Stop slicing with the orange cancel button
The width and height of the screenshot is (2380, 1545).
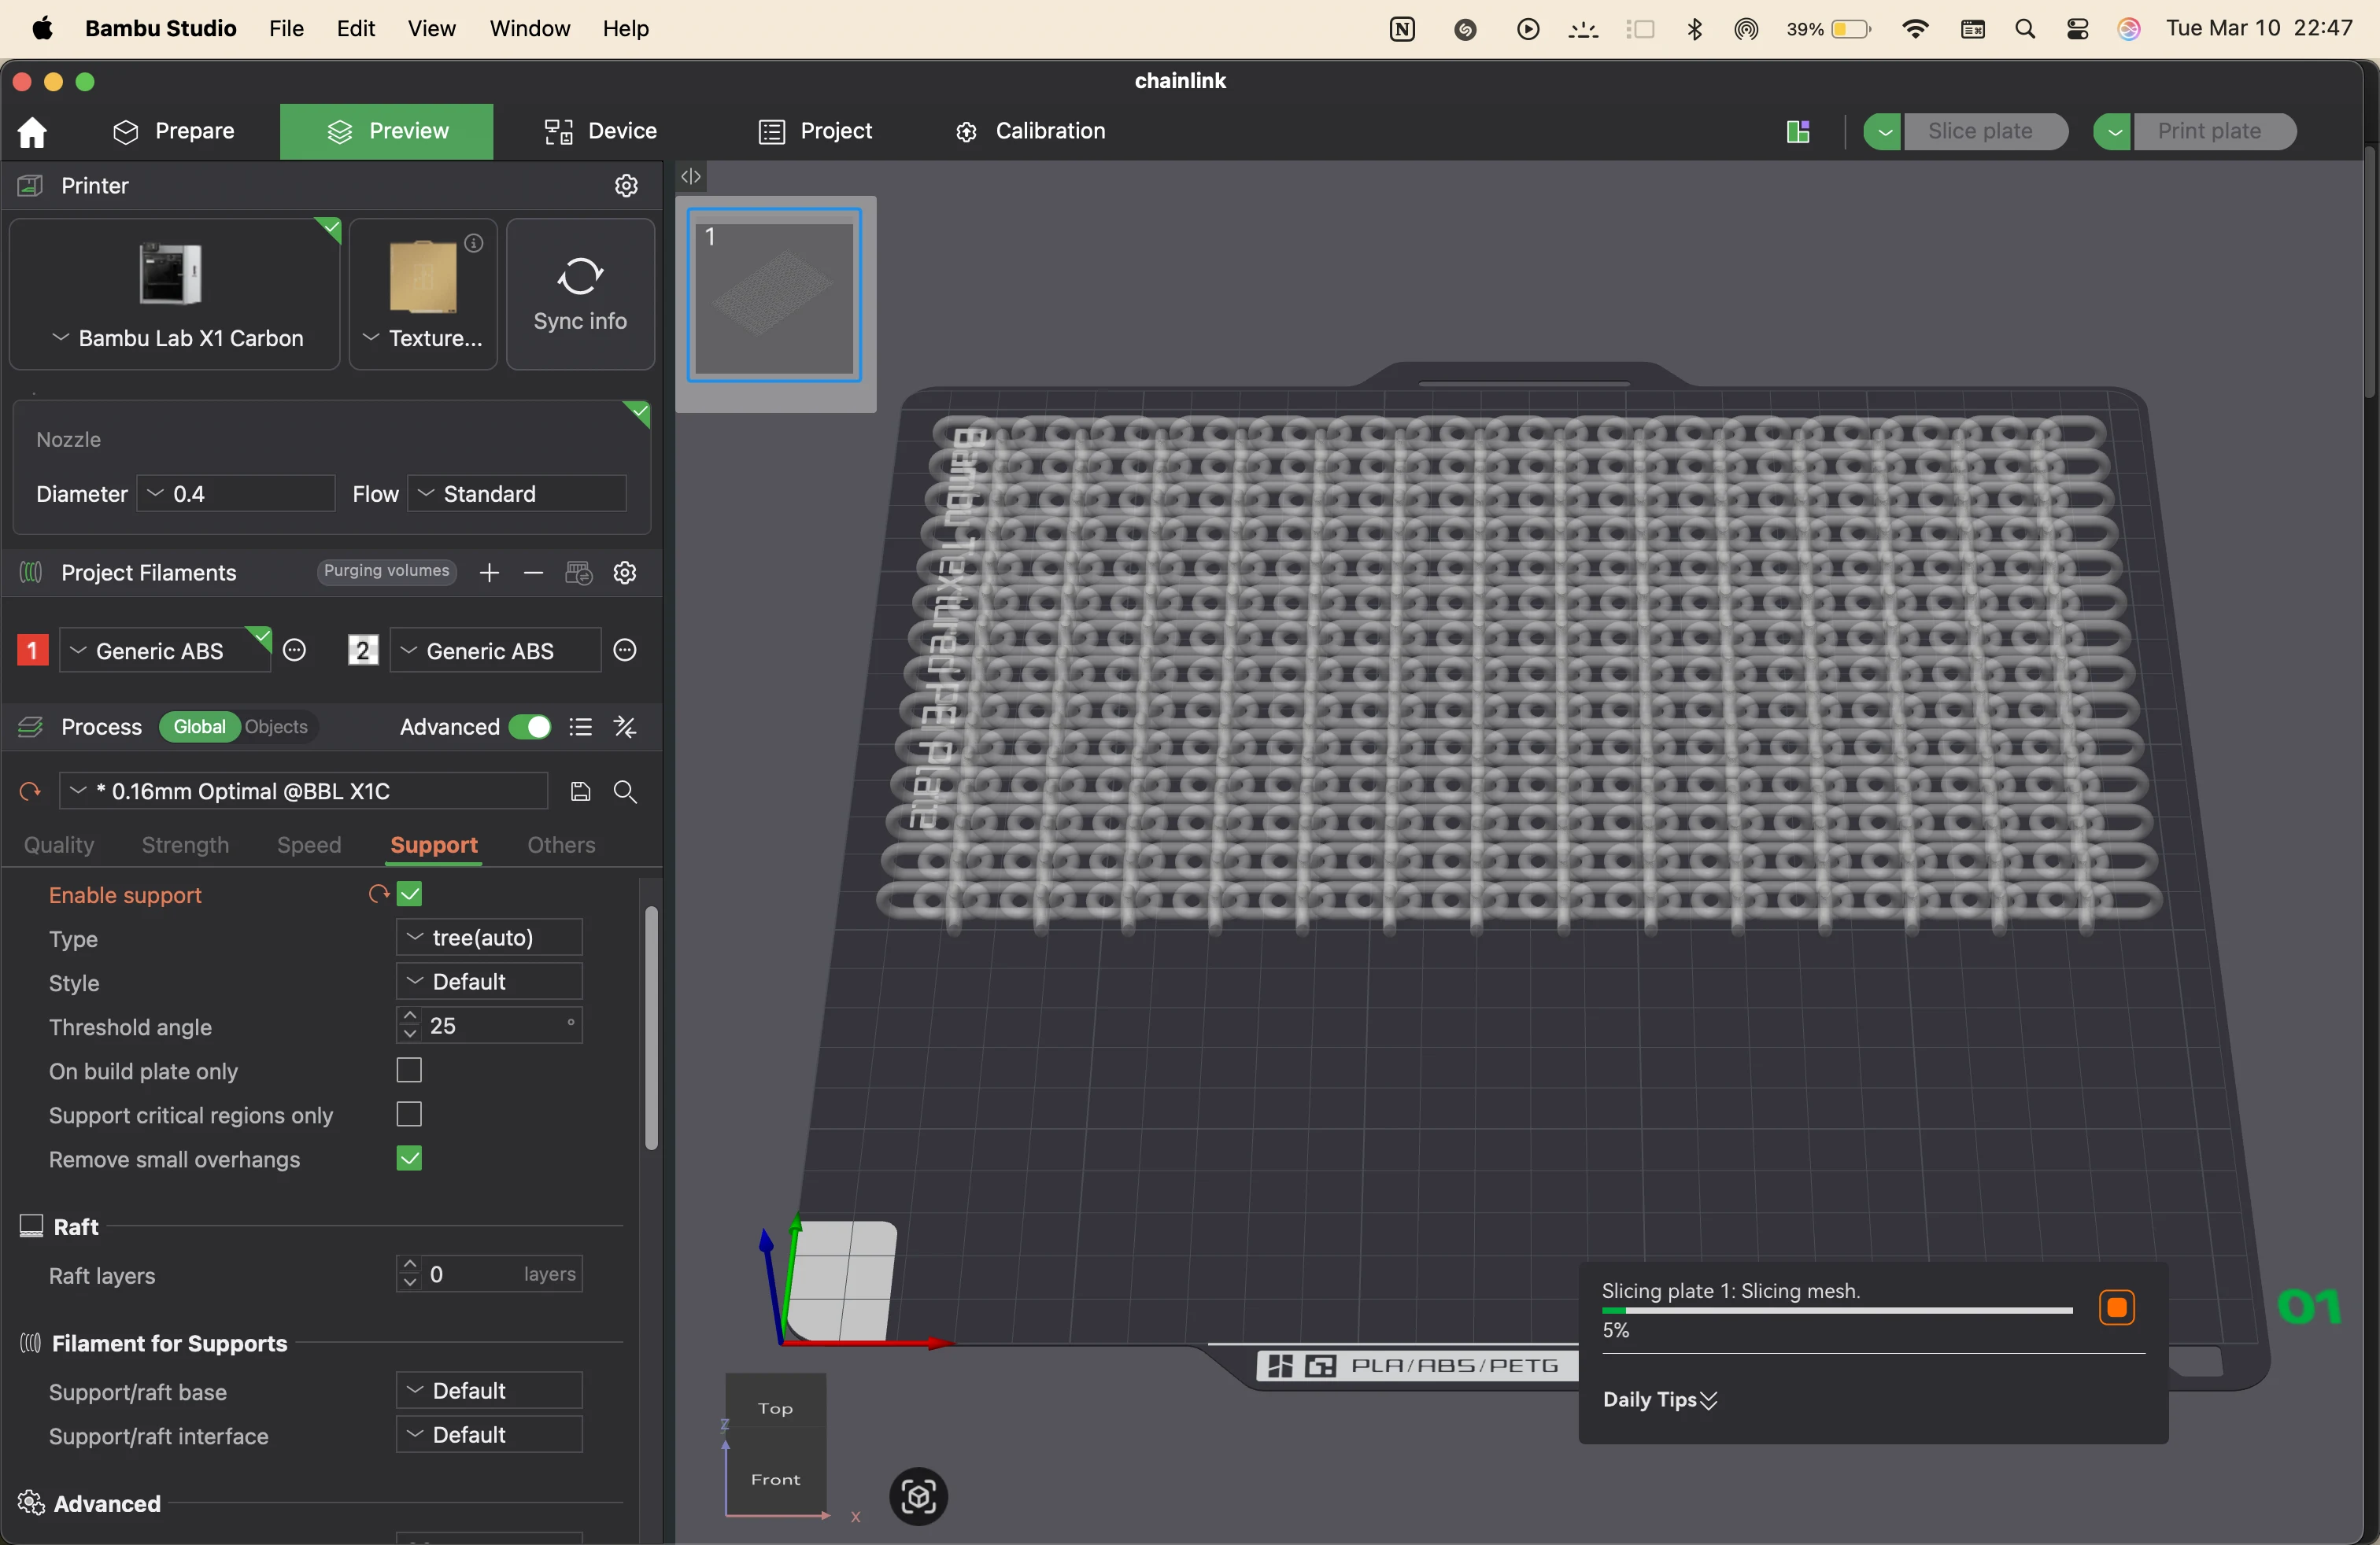[2116, 1307]
